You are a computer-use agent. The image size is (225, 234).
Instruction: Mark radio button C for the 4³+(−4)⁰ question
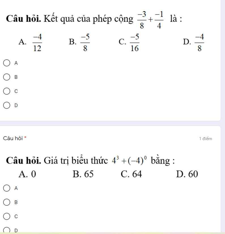[x=7, y=217]
